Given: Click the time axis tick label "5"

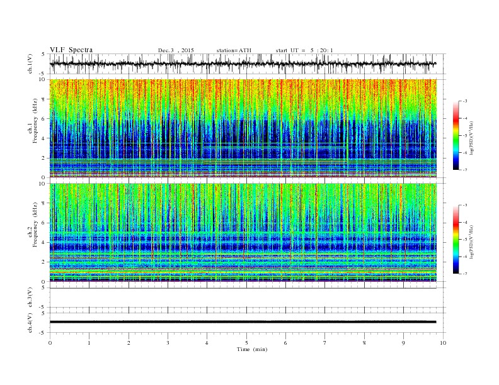Looking at the screenshot, I should pos(246,343).
